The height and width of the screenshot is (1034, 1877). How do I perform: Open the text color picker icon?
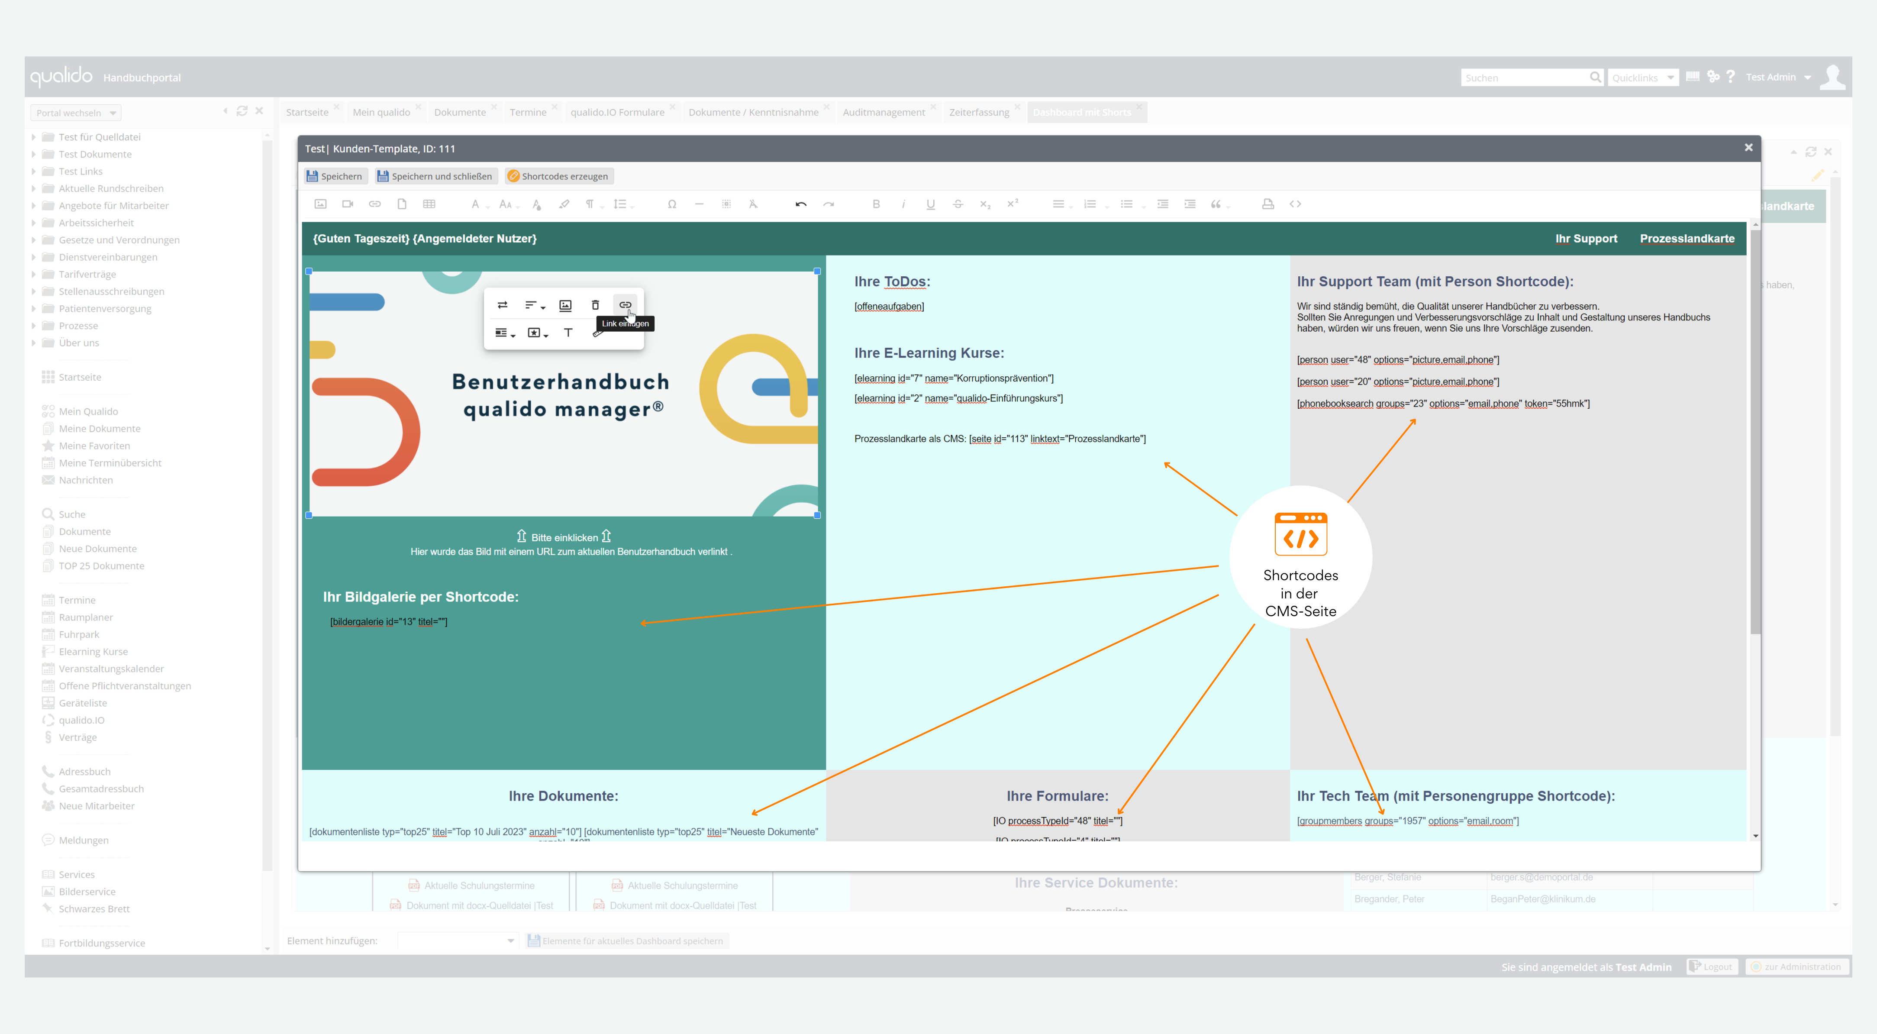pos(536,204)
